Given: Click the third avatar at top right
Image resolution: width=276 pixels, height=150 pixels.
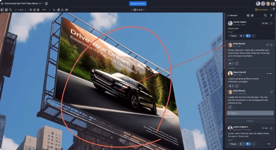Looking at the screenshot, I should [x=268, y=4].
